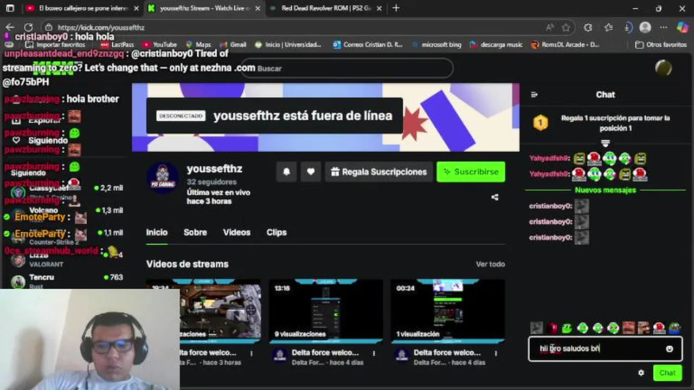Open the 00:24 Delta force video thumbnail
This screenshot has height=390, width=694.
448,311
